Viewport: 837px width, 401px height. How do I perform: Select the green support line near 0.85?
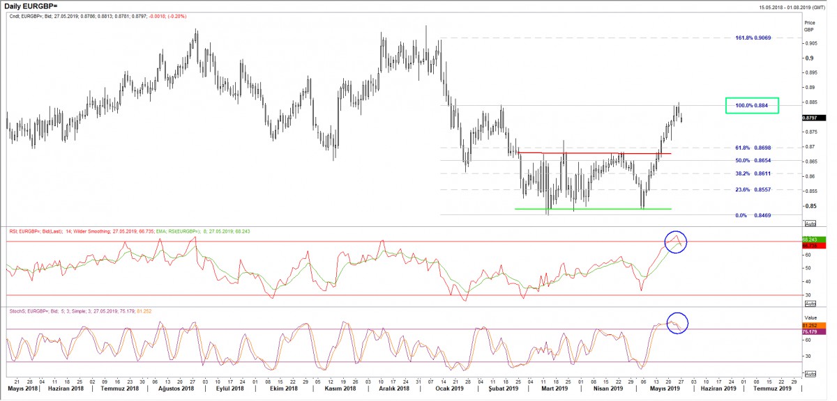pos(593,208)
